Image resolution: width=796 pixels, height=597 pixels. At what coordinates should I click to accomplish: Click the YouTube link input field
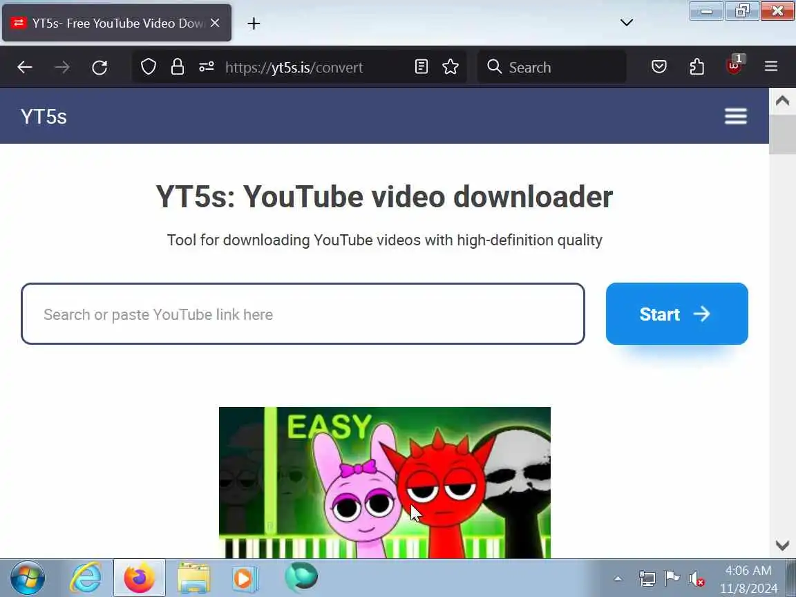(303, 314)
